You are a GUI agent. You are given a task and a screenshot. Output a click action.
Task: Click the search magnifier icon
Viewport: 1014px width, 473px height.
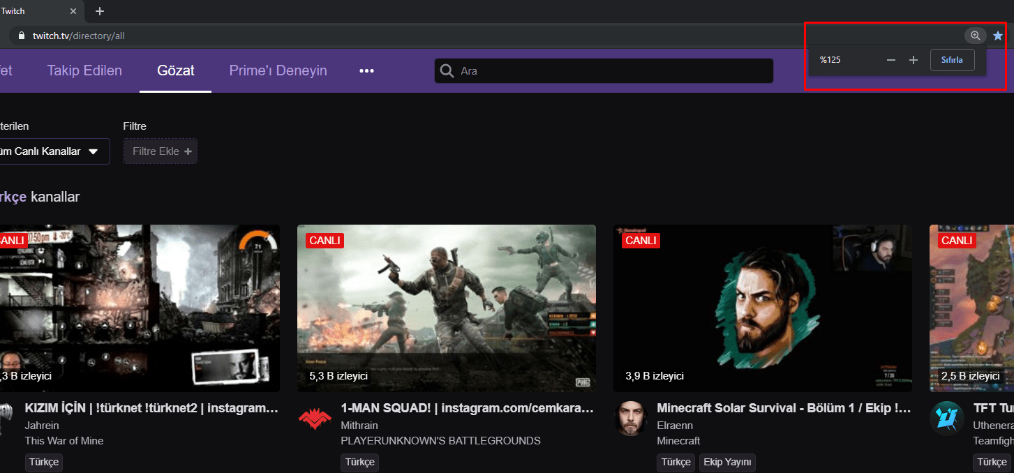tap(447, 70)
